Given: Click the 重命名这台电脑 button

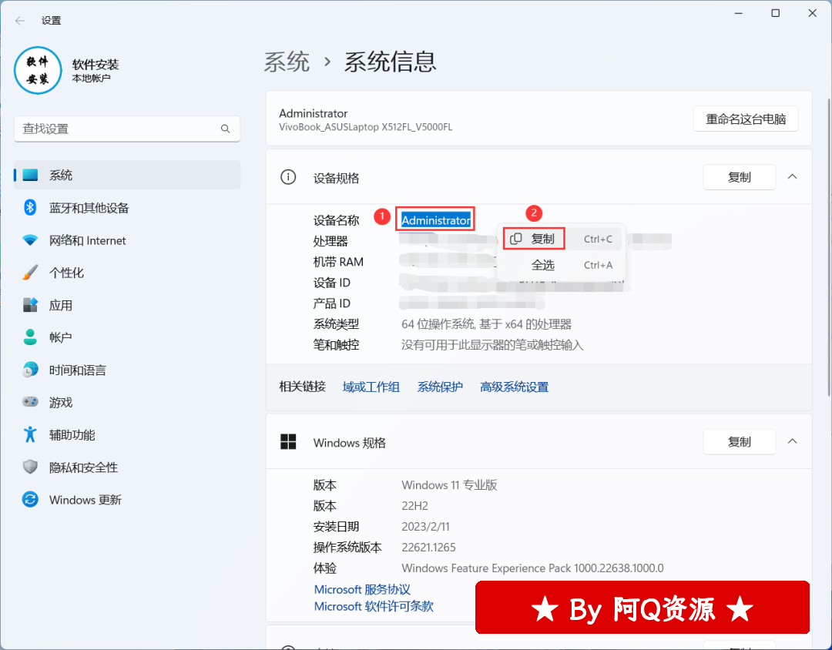Looking at the screenshot, I should point(745,119).
